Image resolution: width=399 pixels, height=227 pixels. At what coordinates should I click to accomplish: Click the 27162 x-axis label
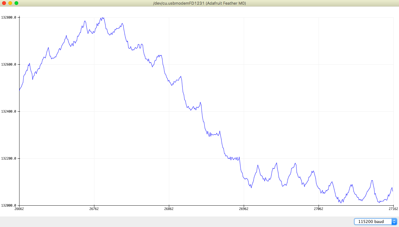tap(393, 209)
